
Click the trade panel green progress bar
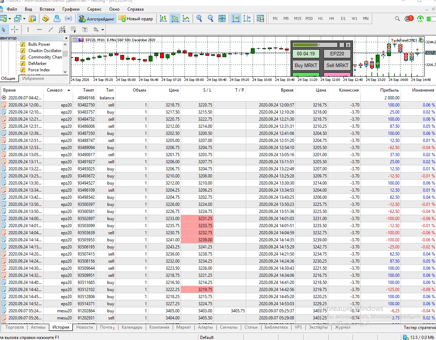pos(314,45)
